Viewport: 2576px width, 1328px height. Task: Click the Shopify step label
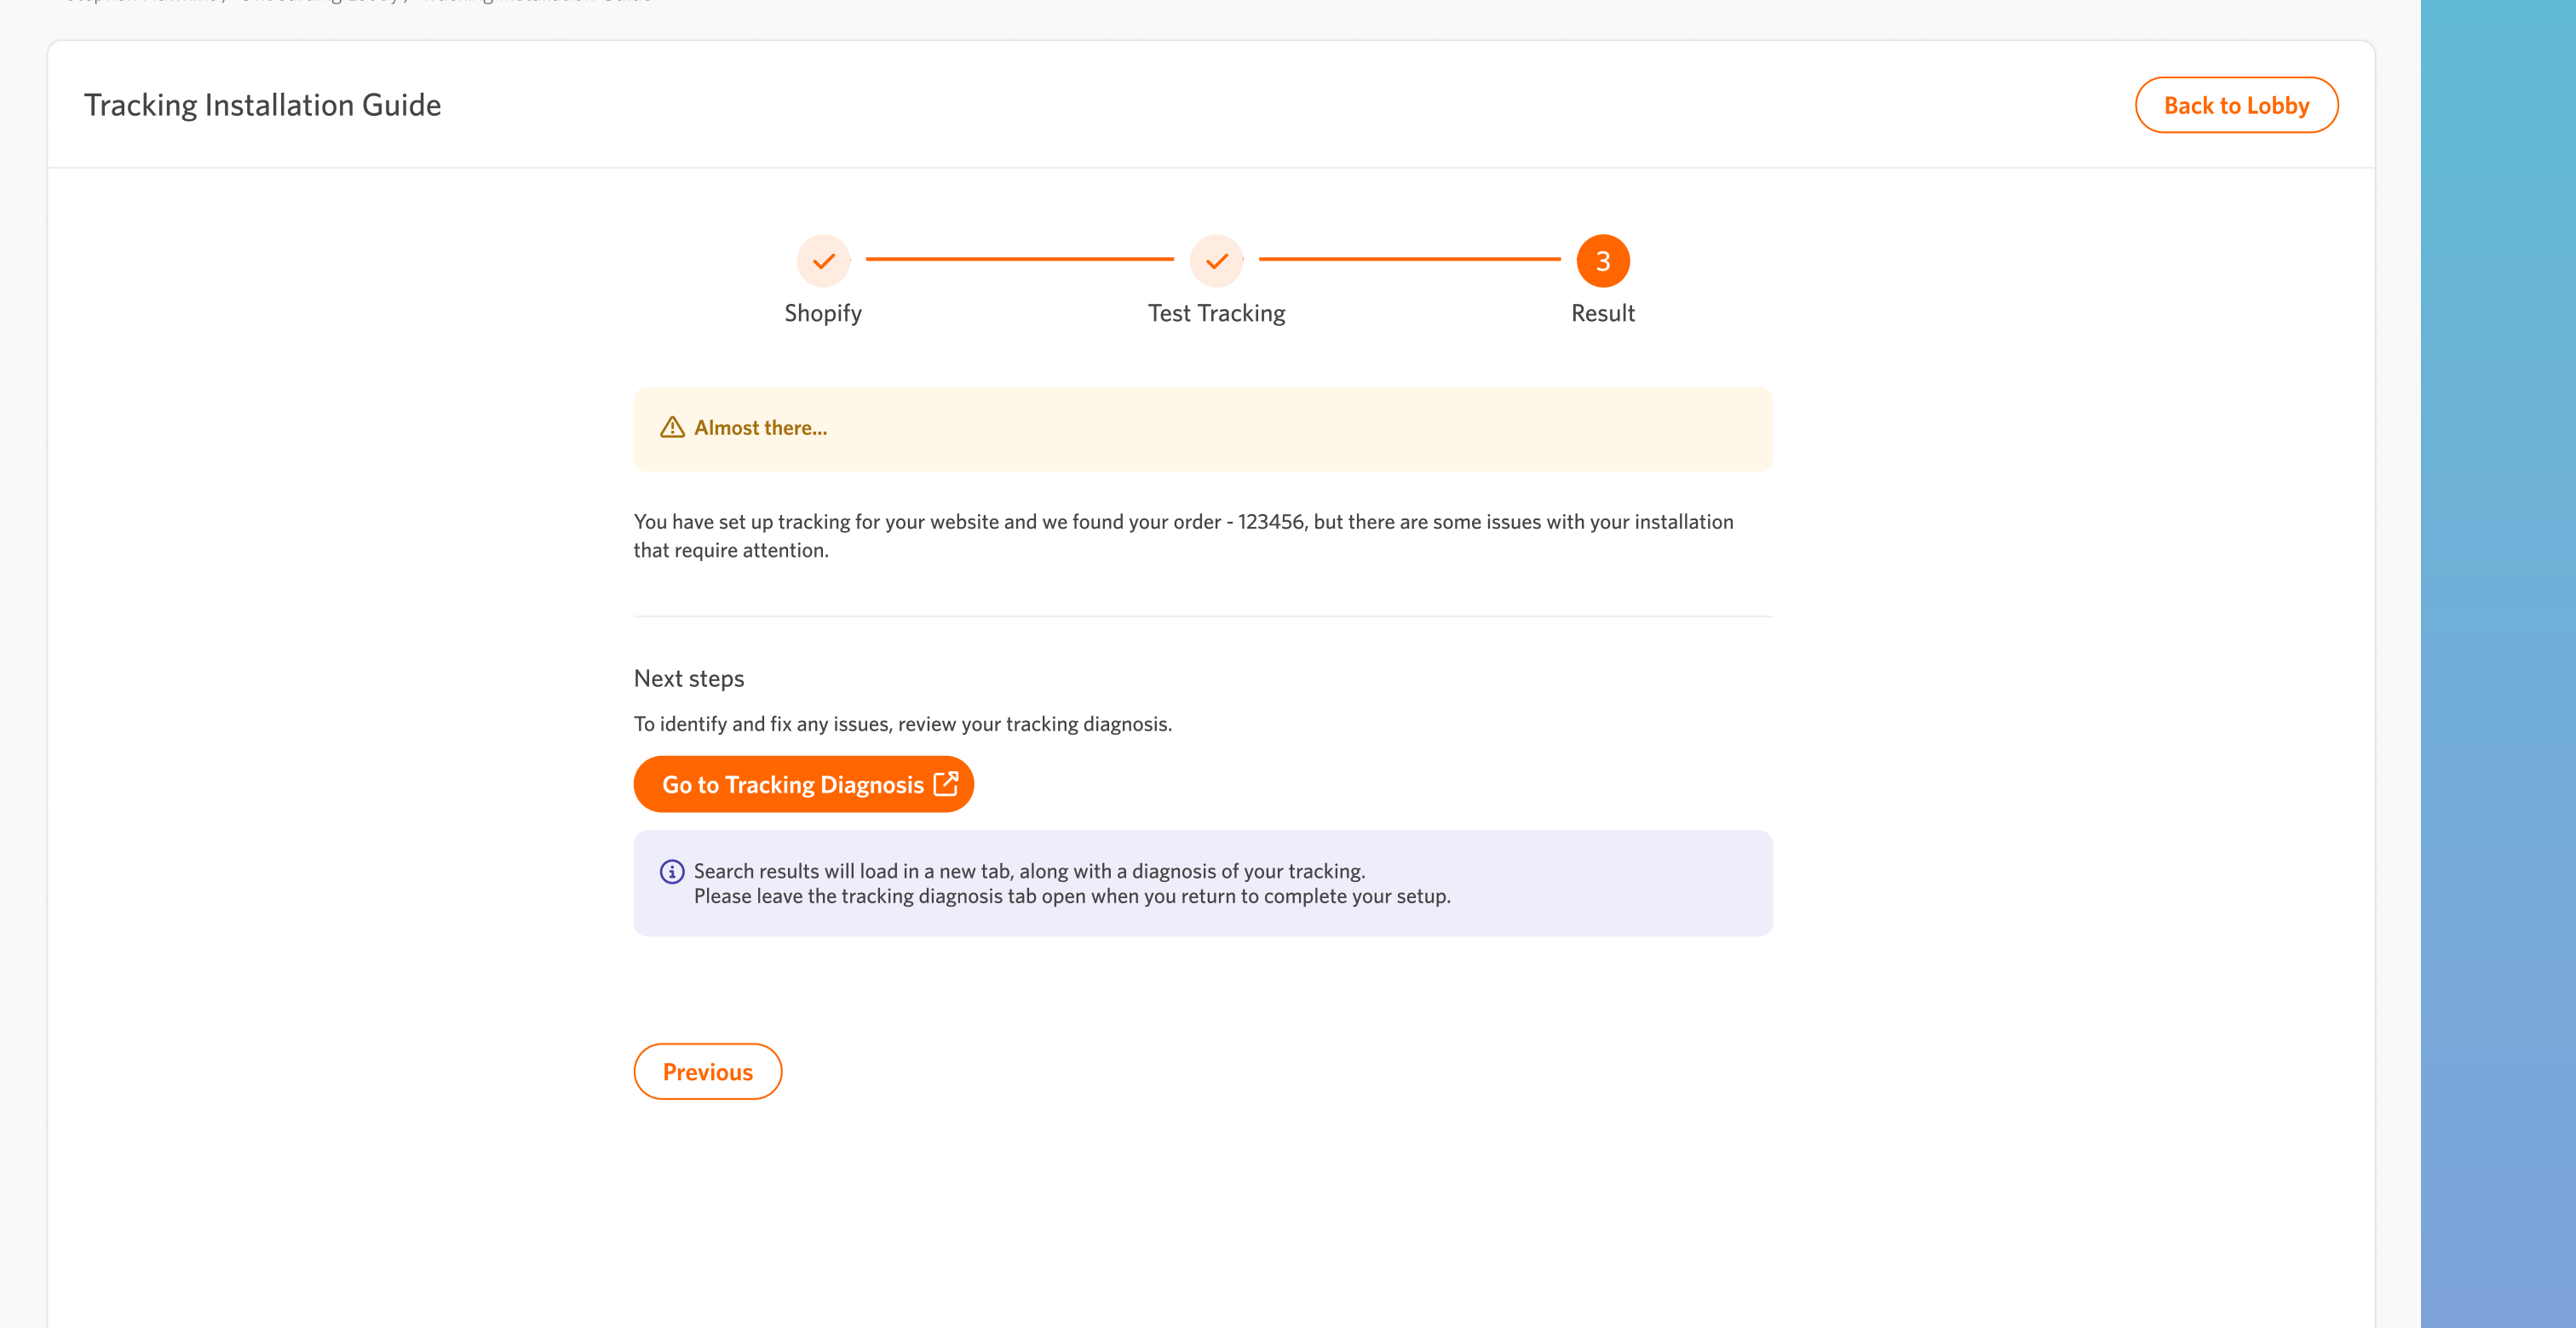pyautogui.click(x=823, y=312)
